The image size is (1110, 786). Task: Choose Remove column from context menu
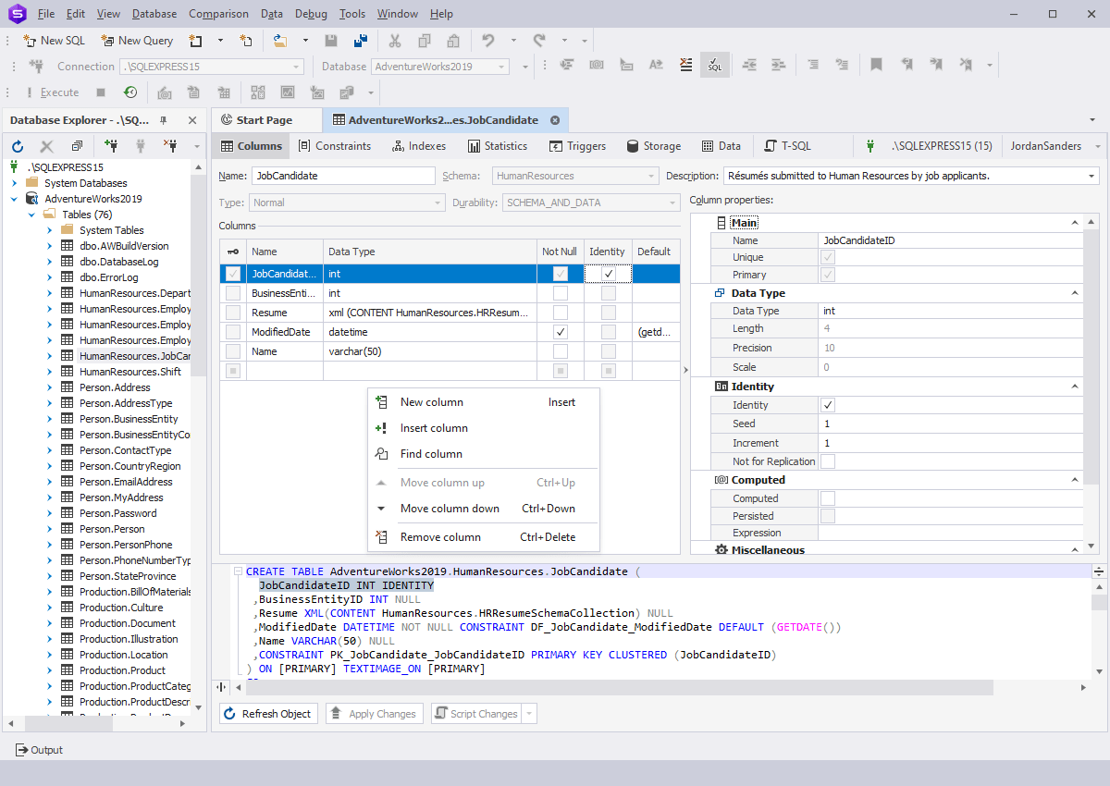440,537
